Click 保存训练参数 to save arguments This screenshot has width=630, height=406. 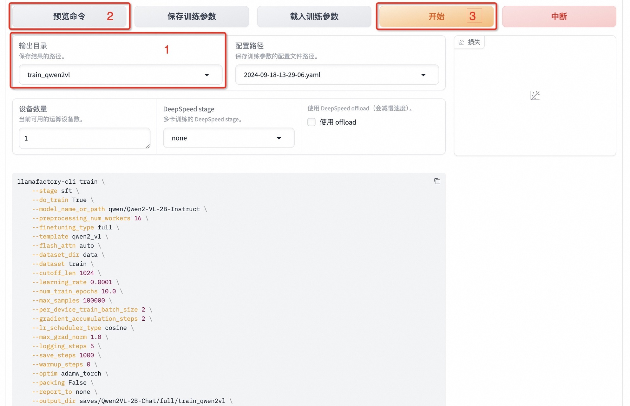coord(192,16)
